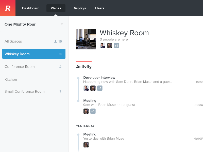Click the people icon beside 15
Viewport: 203px width, 152px height.
[56, 41]
